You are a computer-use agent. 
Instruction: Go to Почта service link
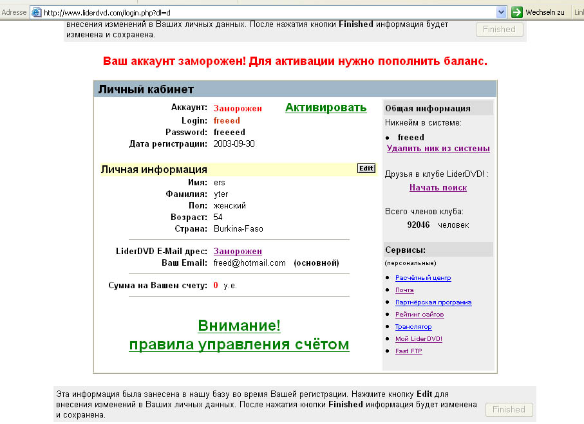coord(404,290)
